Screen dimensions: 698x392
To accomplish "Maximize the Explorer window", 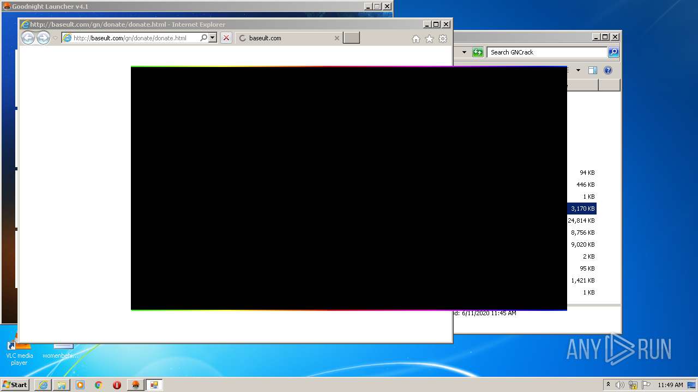I will (605, 37).
